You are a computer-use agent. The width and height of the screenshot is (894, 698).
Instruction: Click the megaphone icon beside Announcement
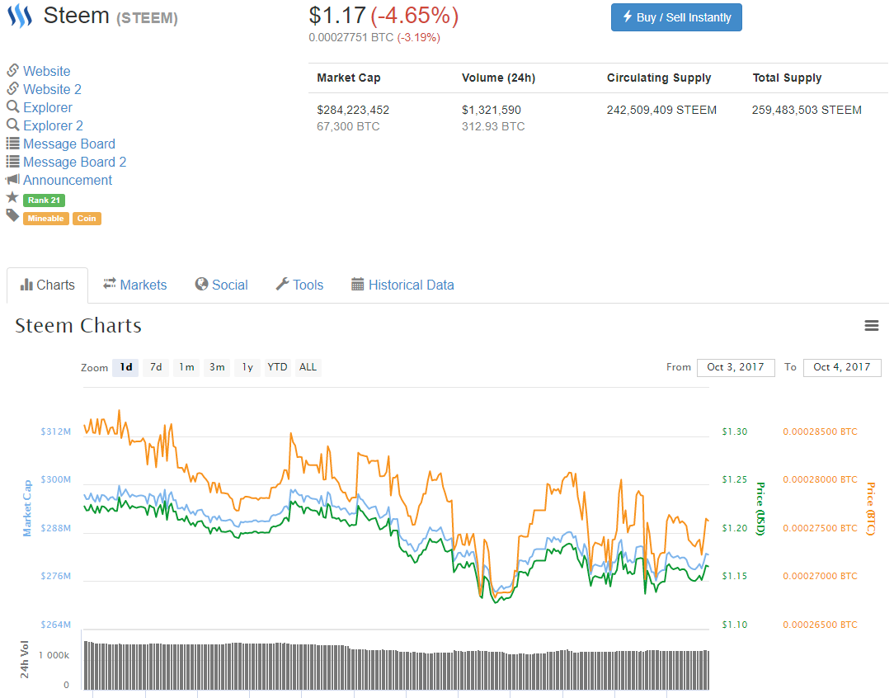point(12,180)
